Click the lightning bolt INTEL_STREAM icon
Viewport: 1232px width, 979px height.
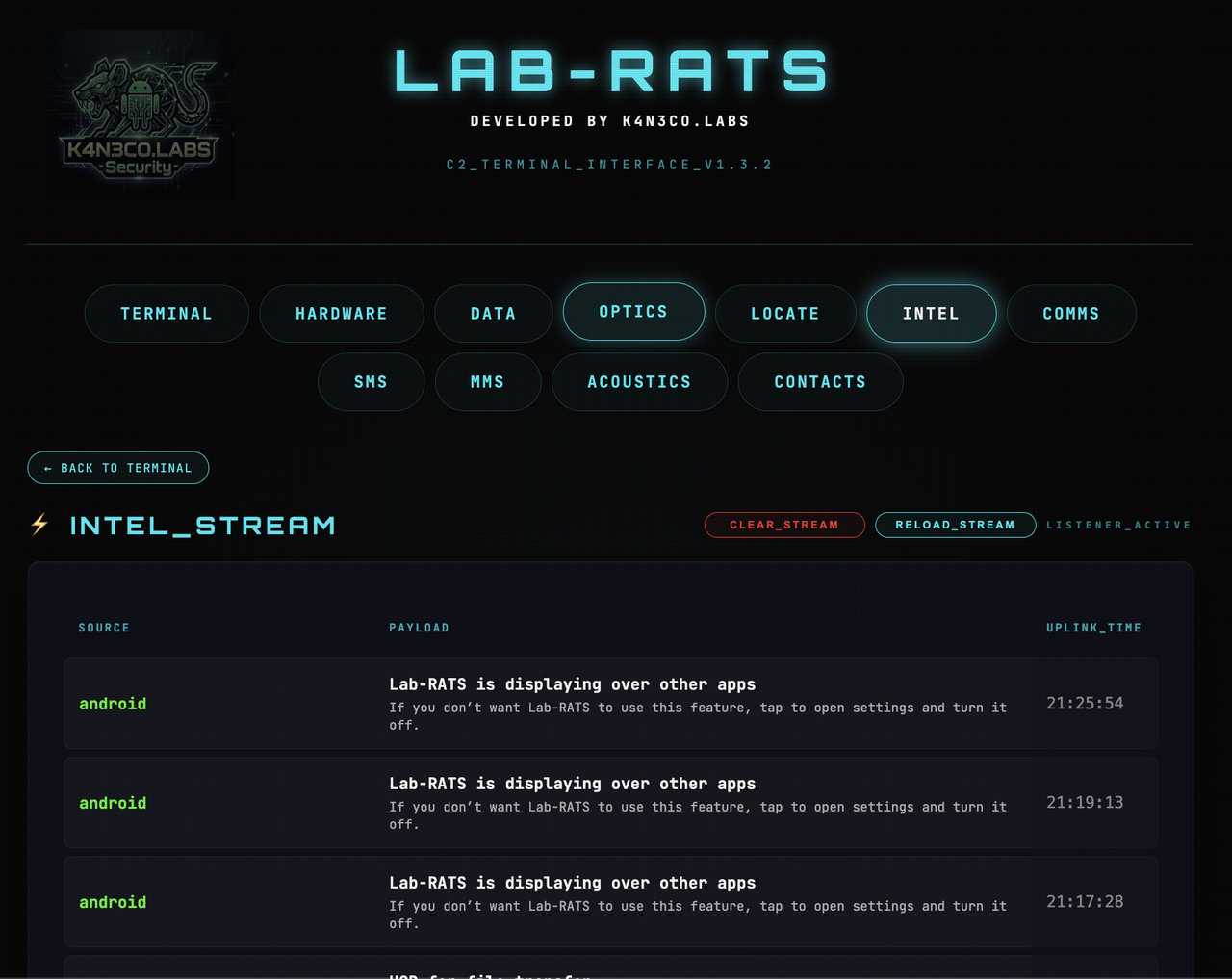pos(39,525)
